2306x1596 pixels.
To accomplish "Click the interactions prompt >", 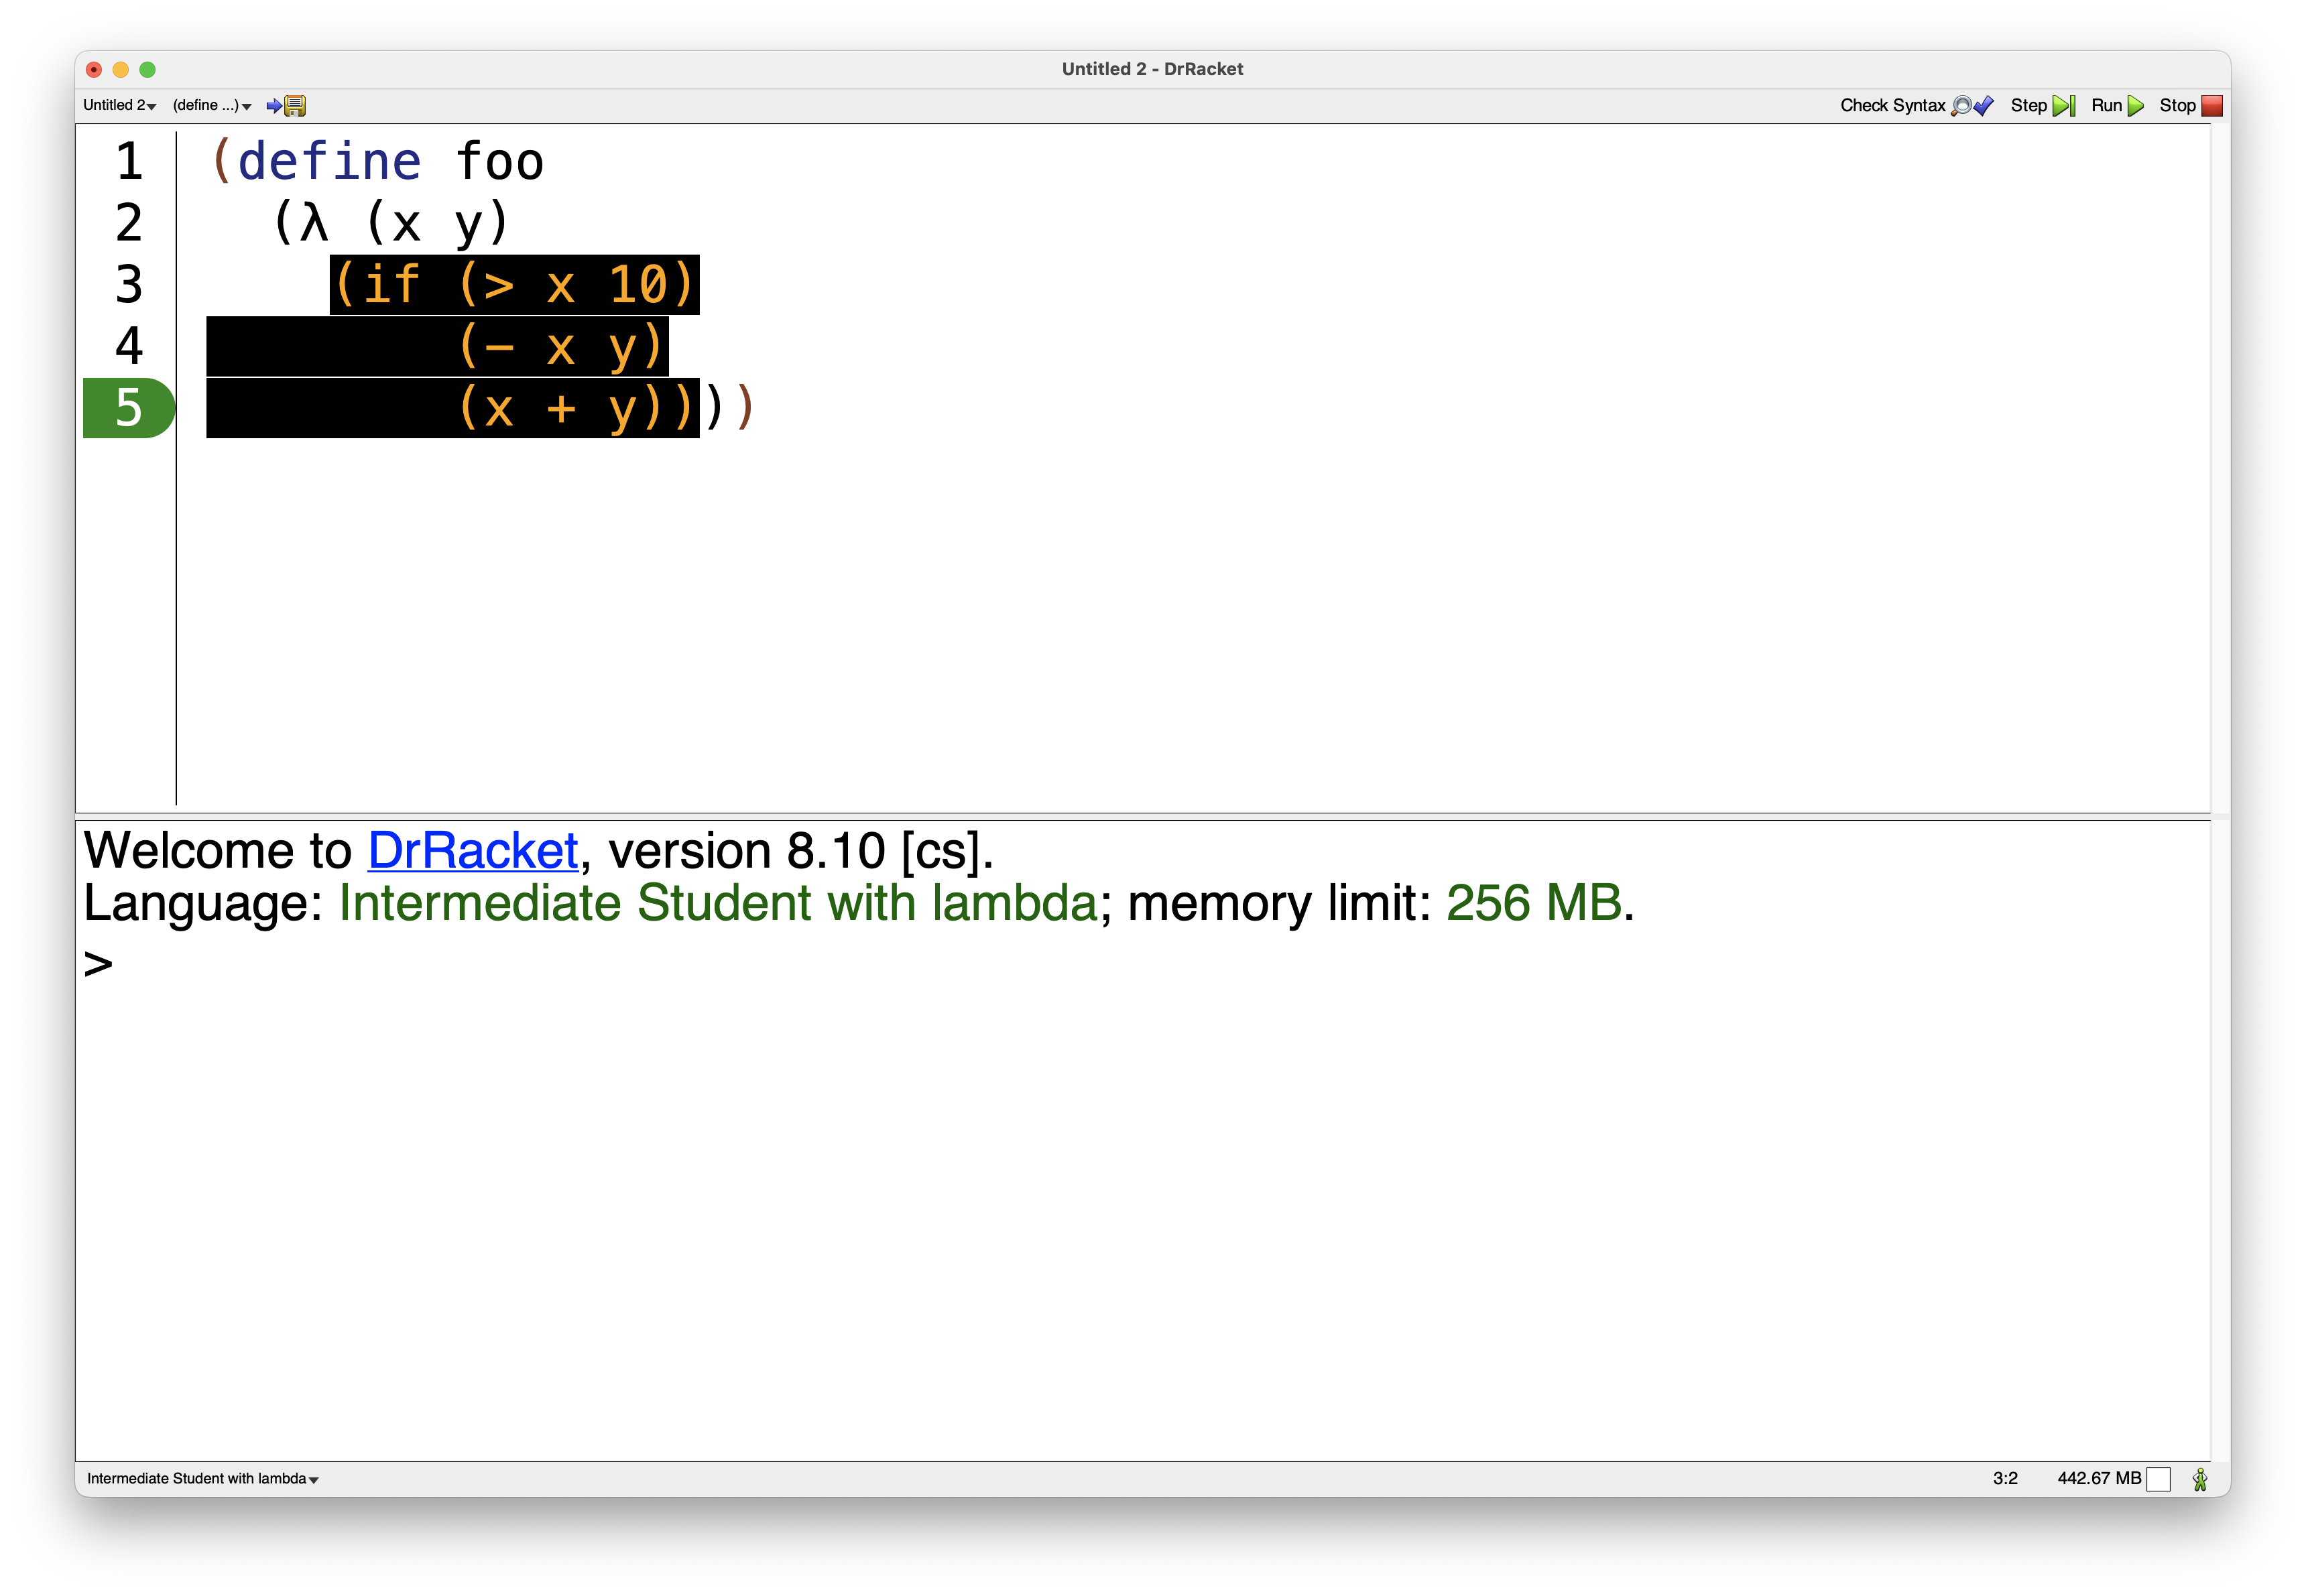I will click(98, 964).
